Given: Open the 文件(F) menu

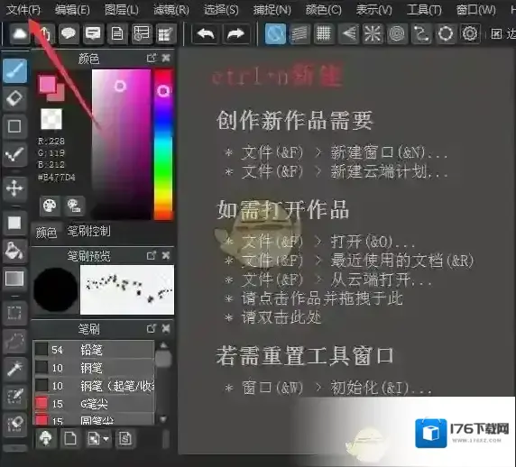Looking at the screenshot, I should point(23,10).
